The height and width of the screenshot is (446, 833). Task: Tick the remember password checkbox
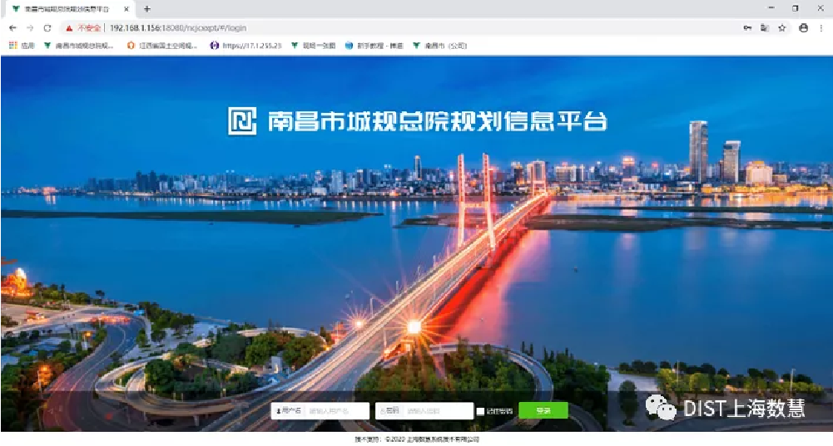(480, 411)
